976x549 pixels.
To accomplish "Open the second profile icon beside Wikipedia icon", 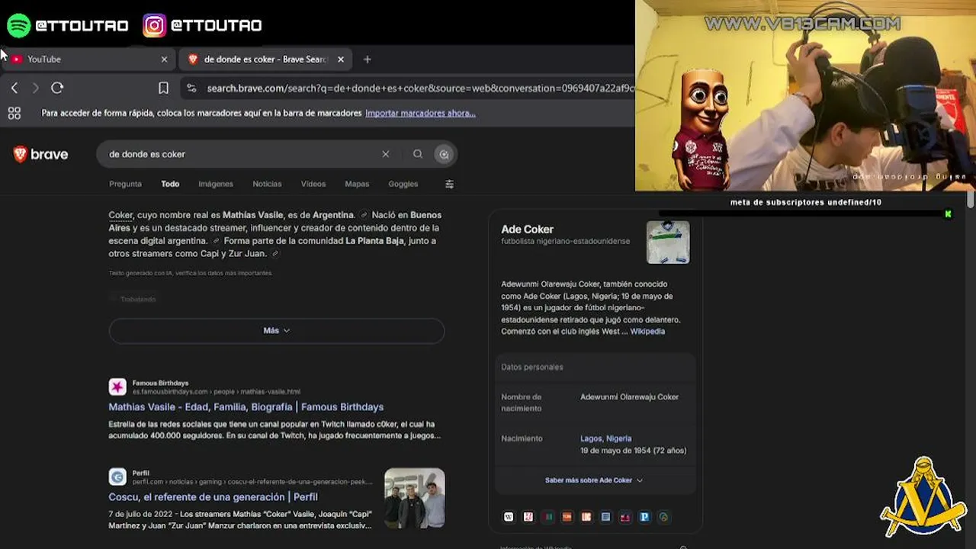I will coord(528,517).
